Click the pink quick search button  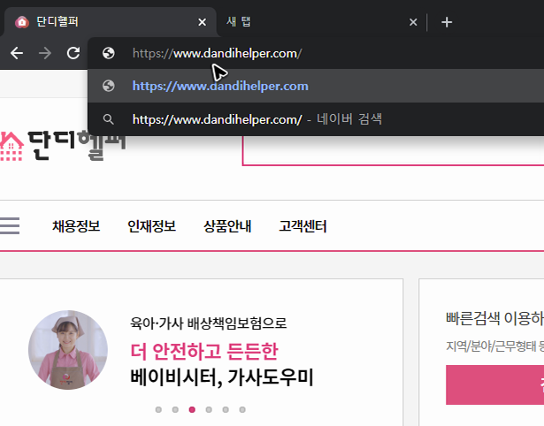pyautogui.click(x=495, y=384)
